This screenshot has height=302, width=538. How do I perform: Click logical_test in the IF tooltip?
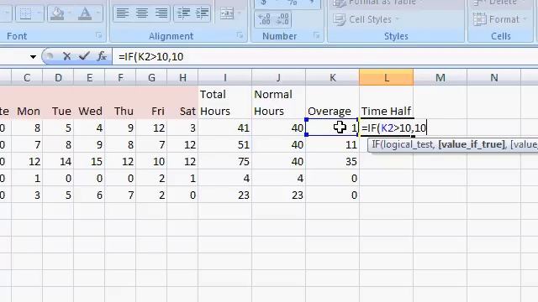(x=409, y=144)
